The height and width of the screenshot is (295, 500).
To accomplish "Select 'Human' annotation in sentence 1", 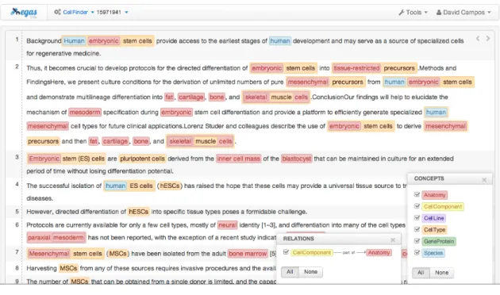I will [74, 40].
